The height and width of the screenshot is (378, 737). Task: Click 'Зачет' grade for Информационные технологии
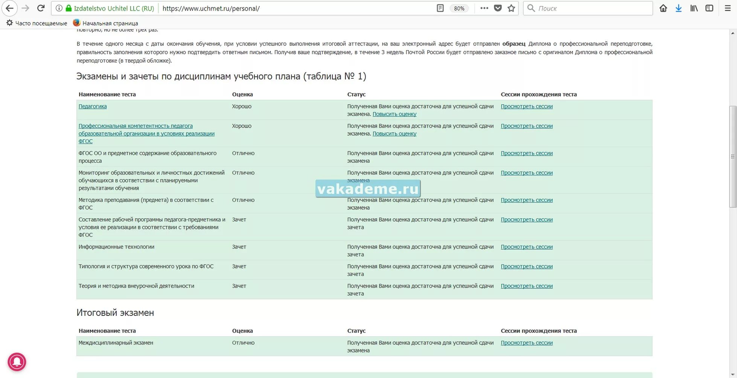(239, 247)
